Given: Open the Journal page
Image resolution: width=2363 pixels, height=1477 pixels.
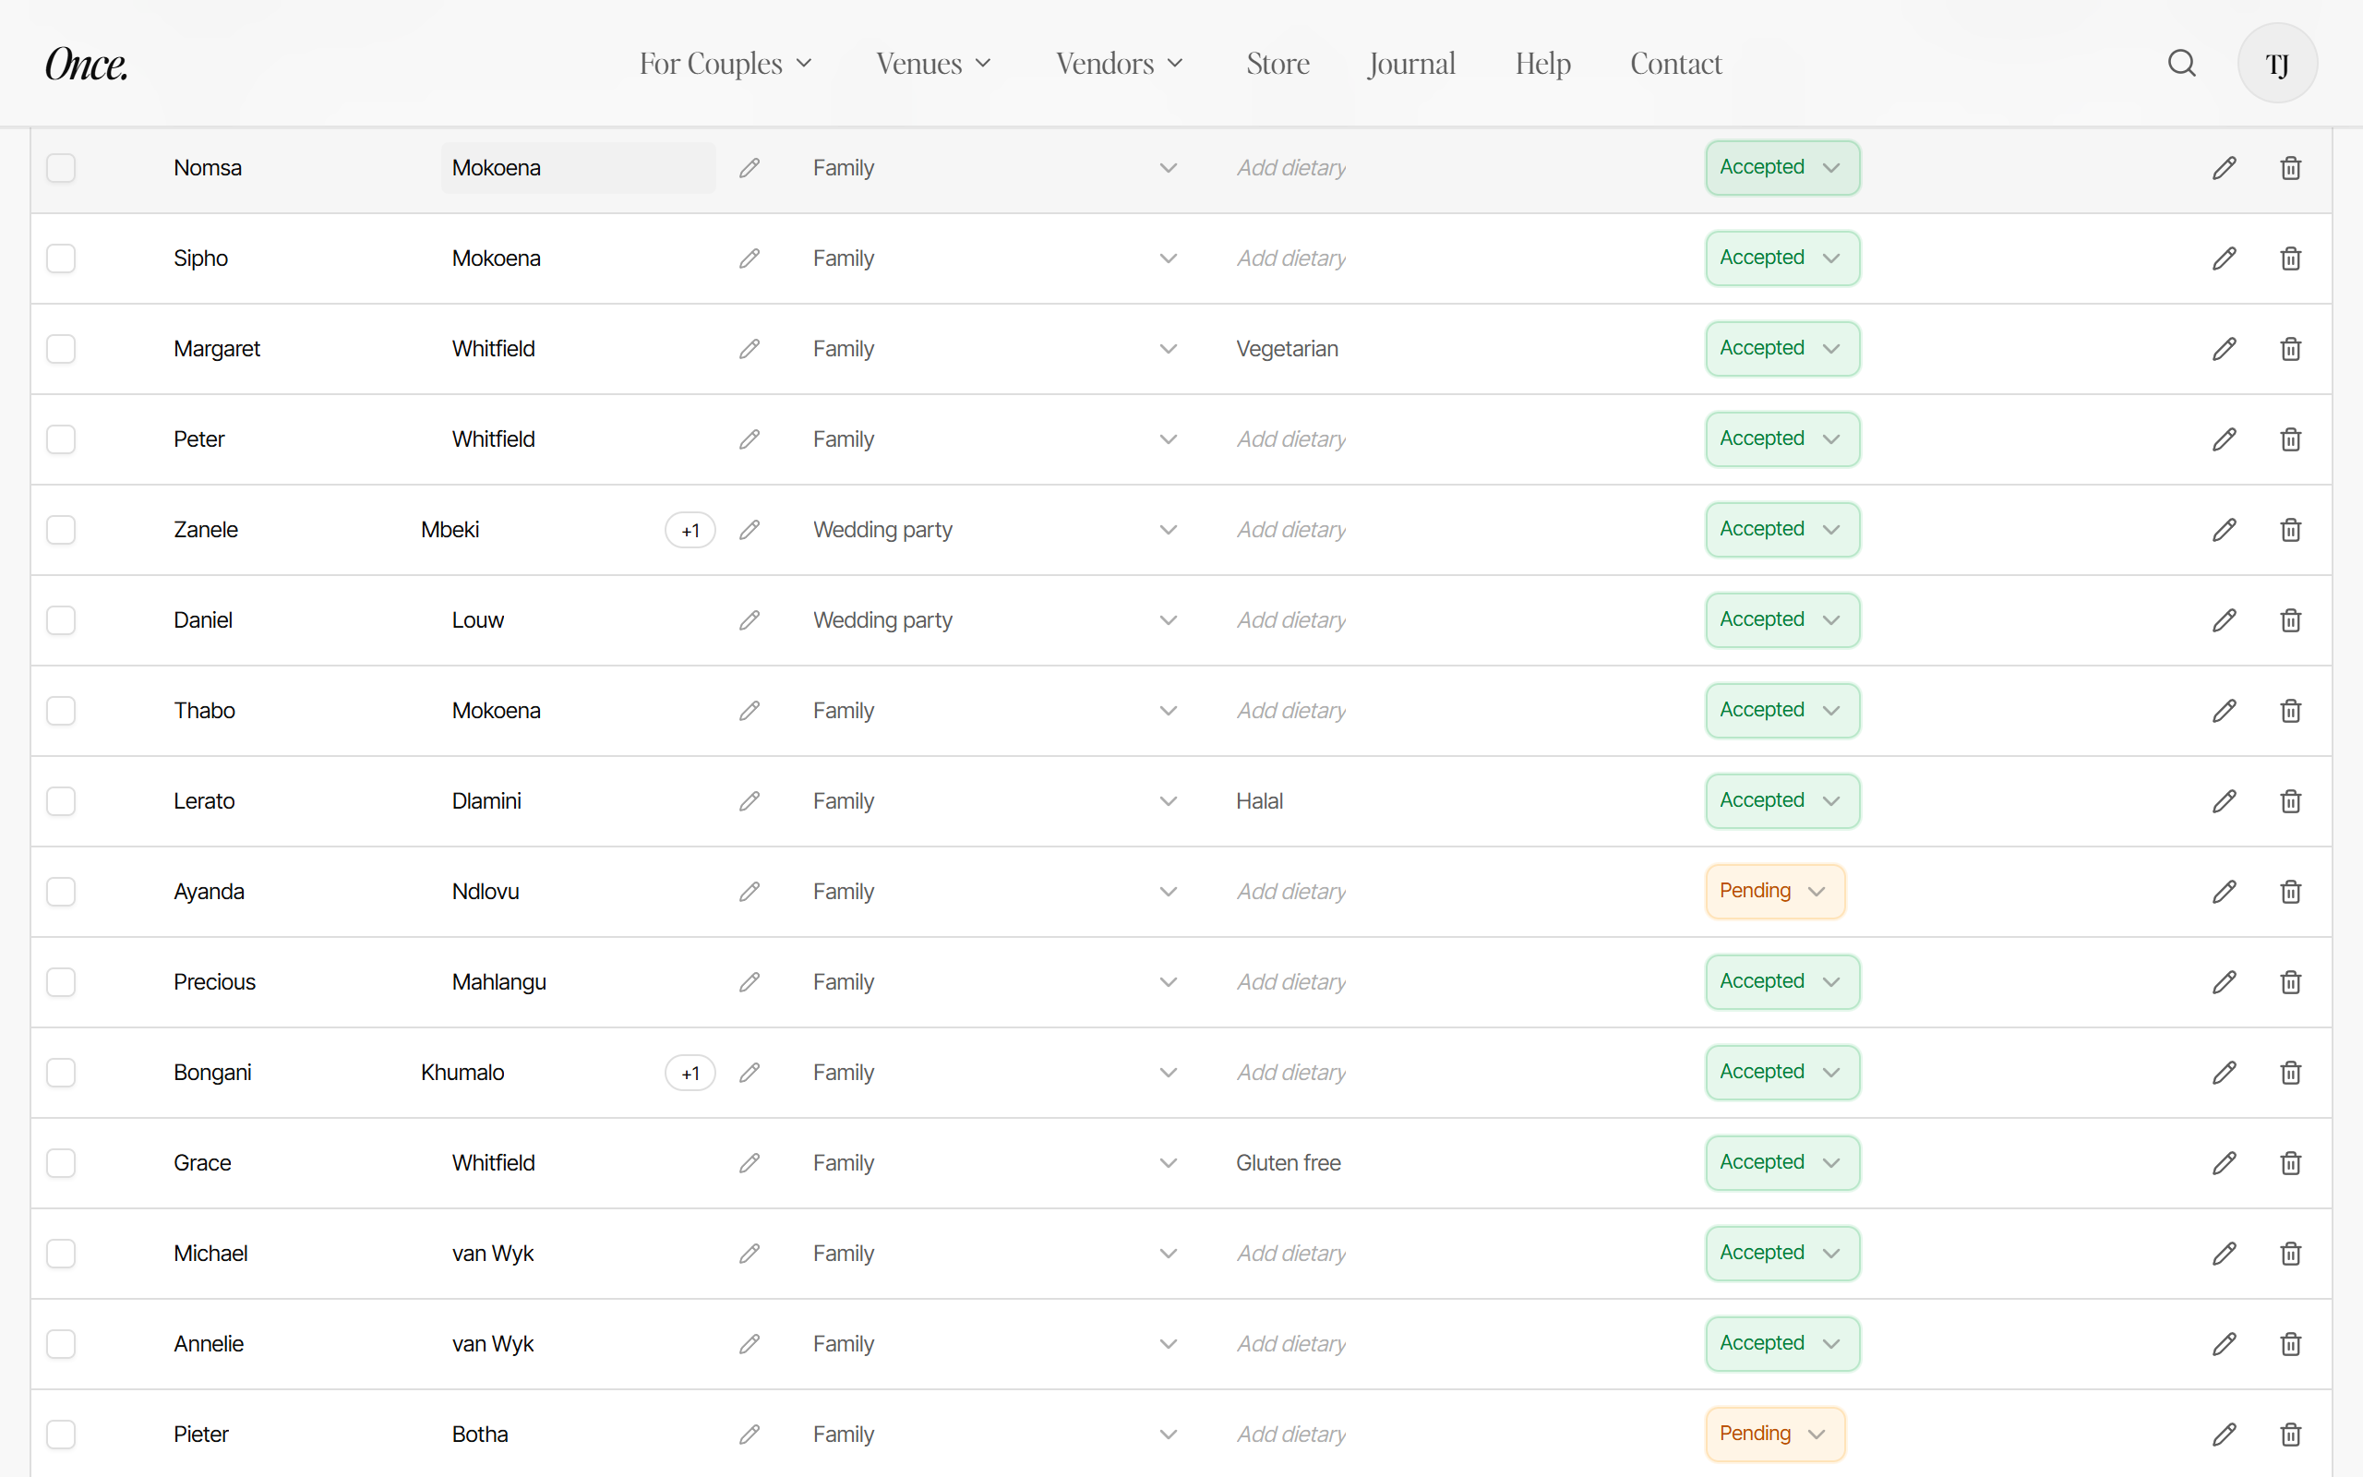Looking at the screenshot, I should click(x=1411, y=64).
